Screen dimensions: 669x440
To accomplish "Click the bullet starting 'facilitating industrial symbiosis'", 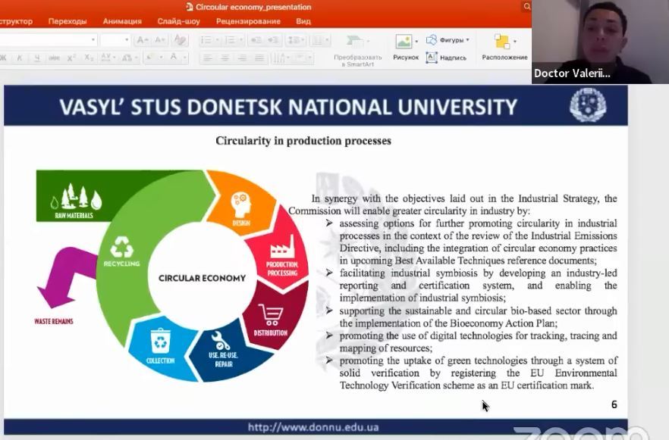I will 478,286.
